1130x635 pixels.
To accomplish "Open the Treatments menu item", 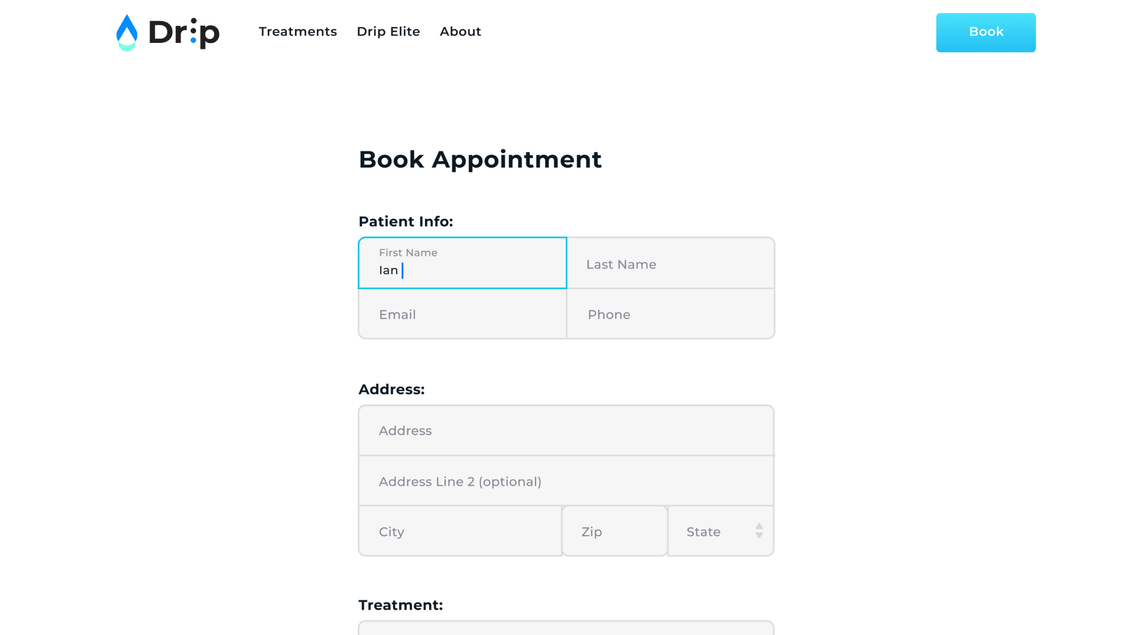I will coord(298,32).
